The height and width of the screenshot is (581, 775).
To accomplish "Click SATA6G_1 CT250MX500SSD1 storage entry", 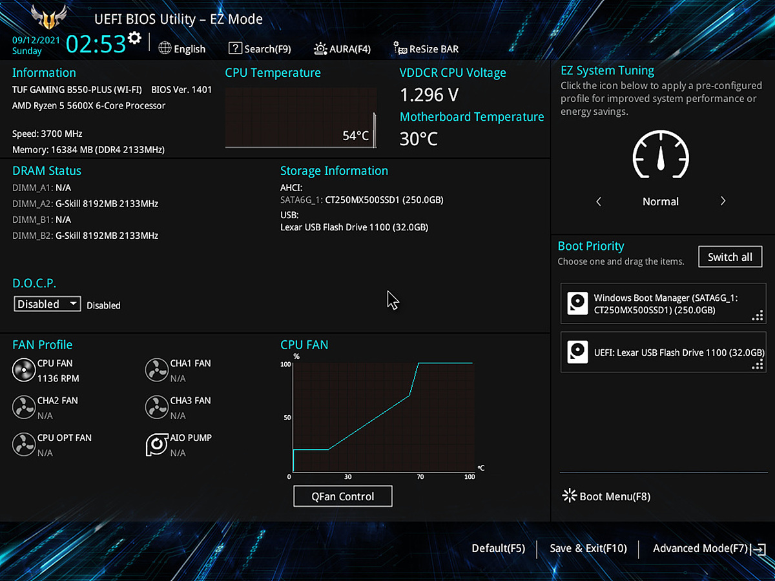I will click(362, 200).
